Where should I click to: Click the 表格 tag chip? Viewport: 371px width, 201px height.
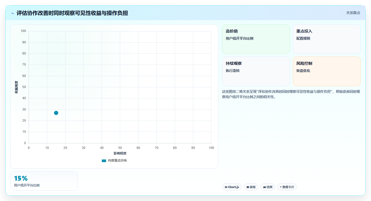251,187
